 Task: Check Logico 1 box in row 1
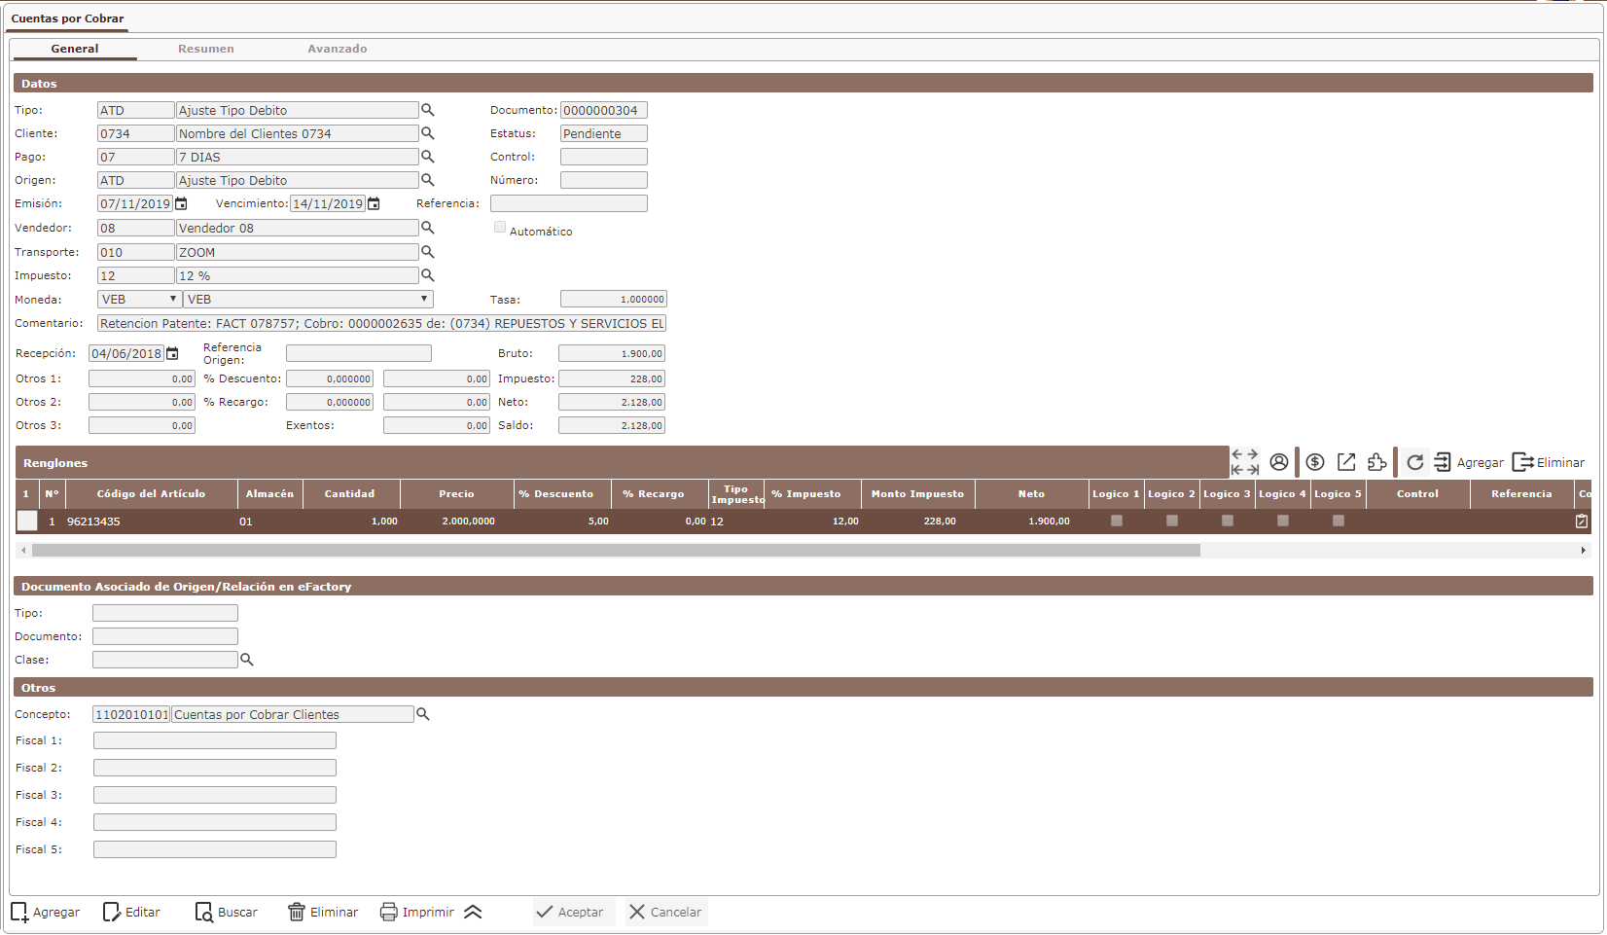pyautogui.click(x=1117, y=521)
